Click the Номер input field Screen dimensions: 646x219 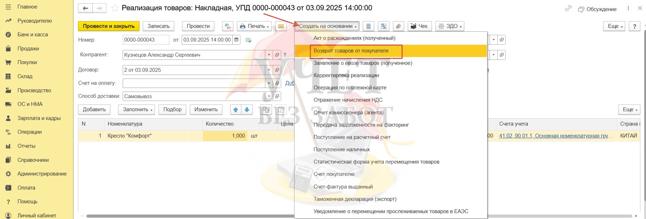[x=146, y=40]
